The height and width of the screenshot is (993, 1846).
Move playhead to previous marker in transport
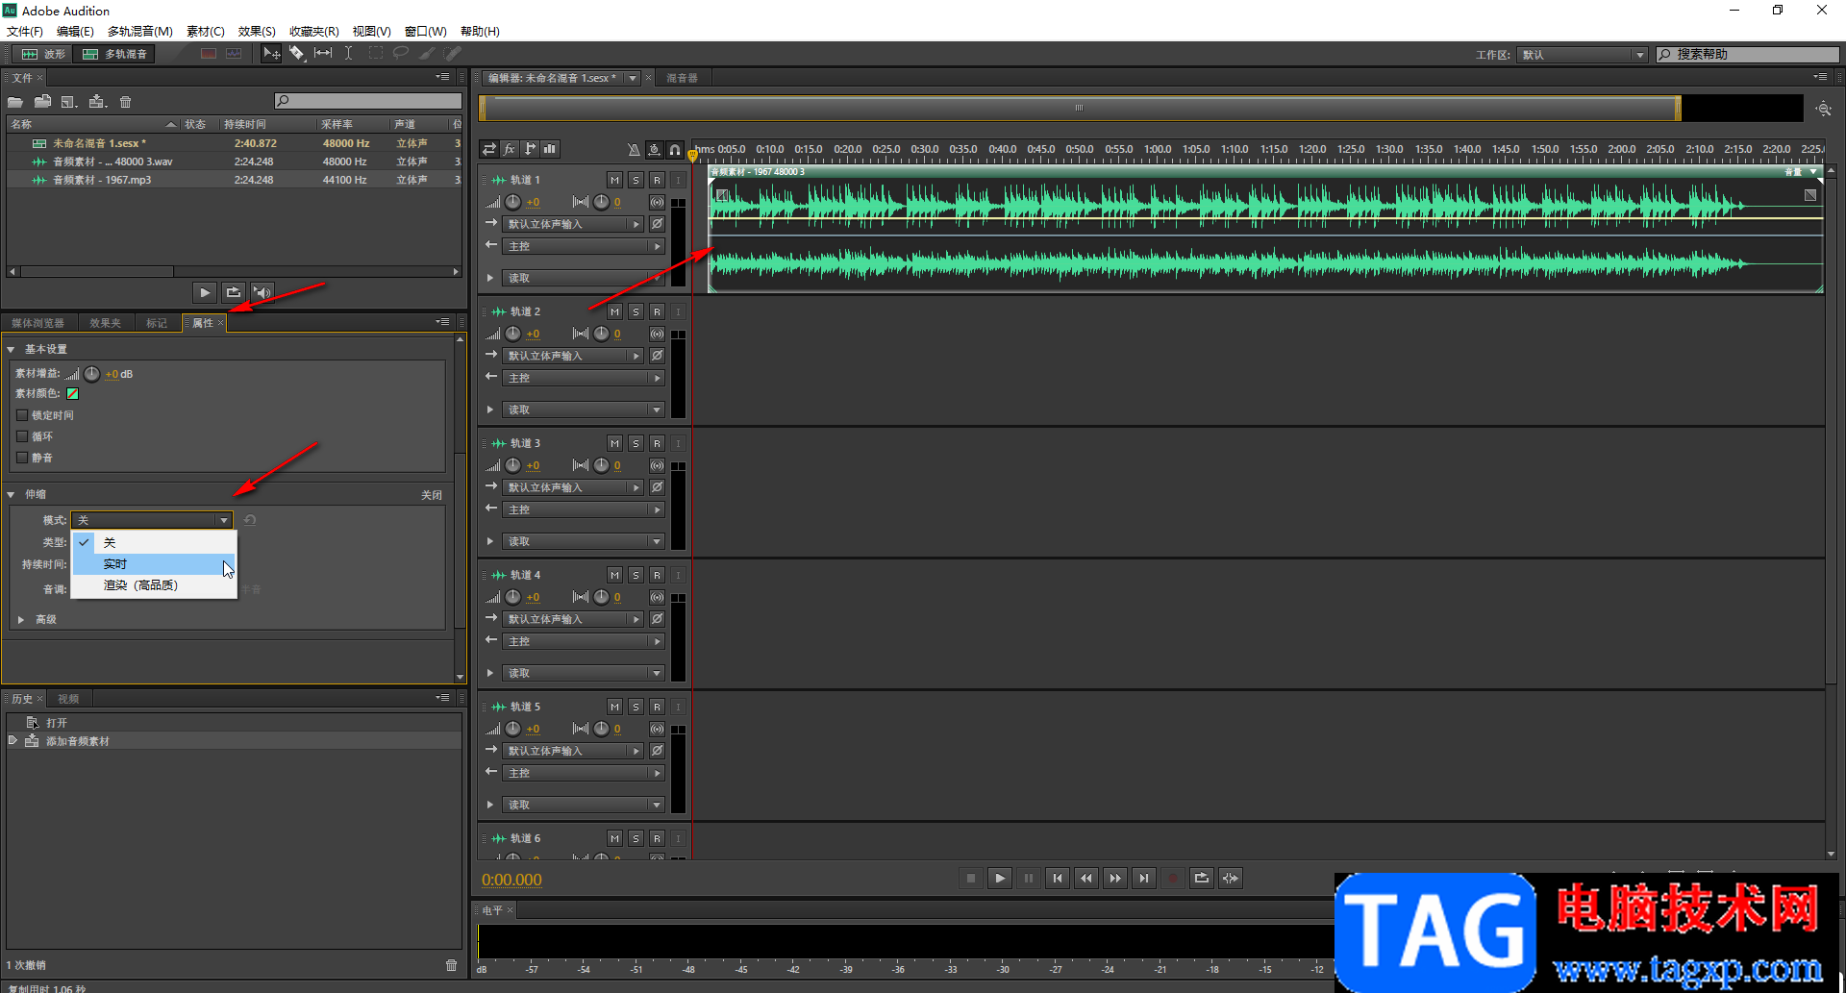(x=1058, y=878)
